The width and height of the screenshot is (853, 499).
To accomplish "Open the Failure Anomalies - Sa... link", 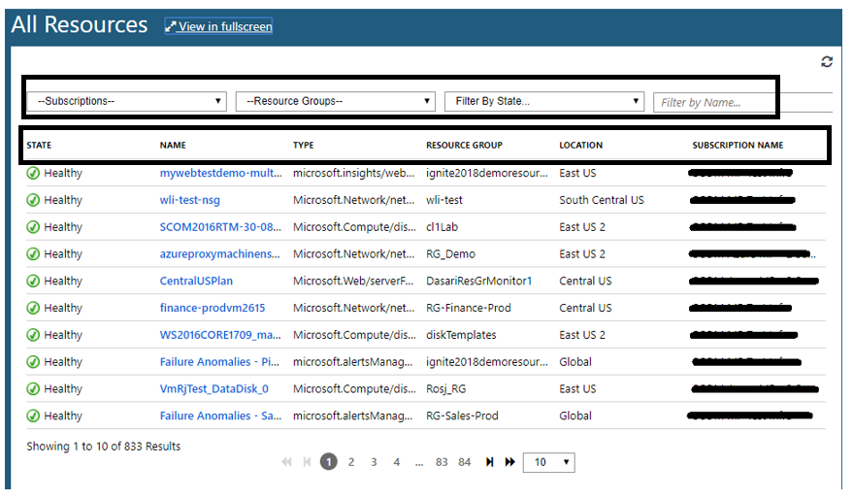I will (x=221, y=416).
